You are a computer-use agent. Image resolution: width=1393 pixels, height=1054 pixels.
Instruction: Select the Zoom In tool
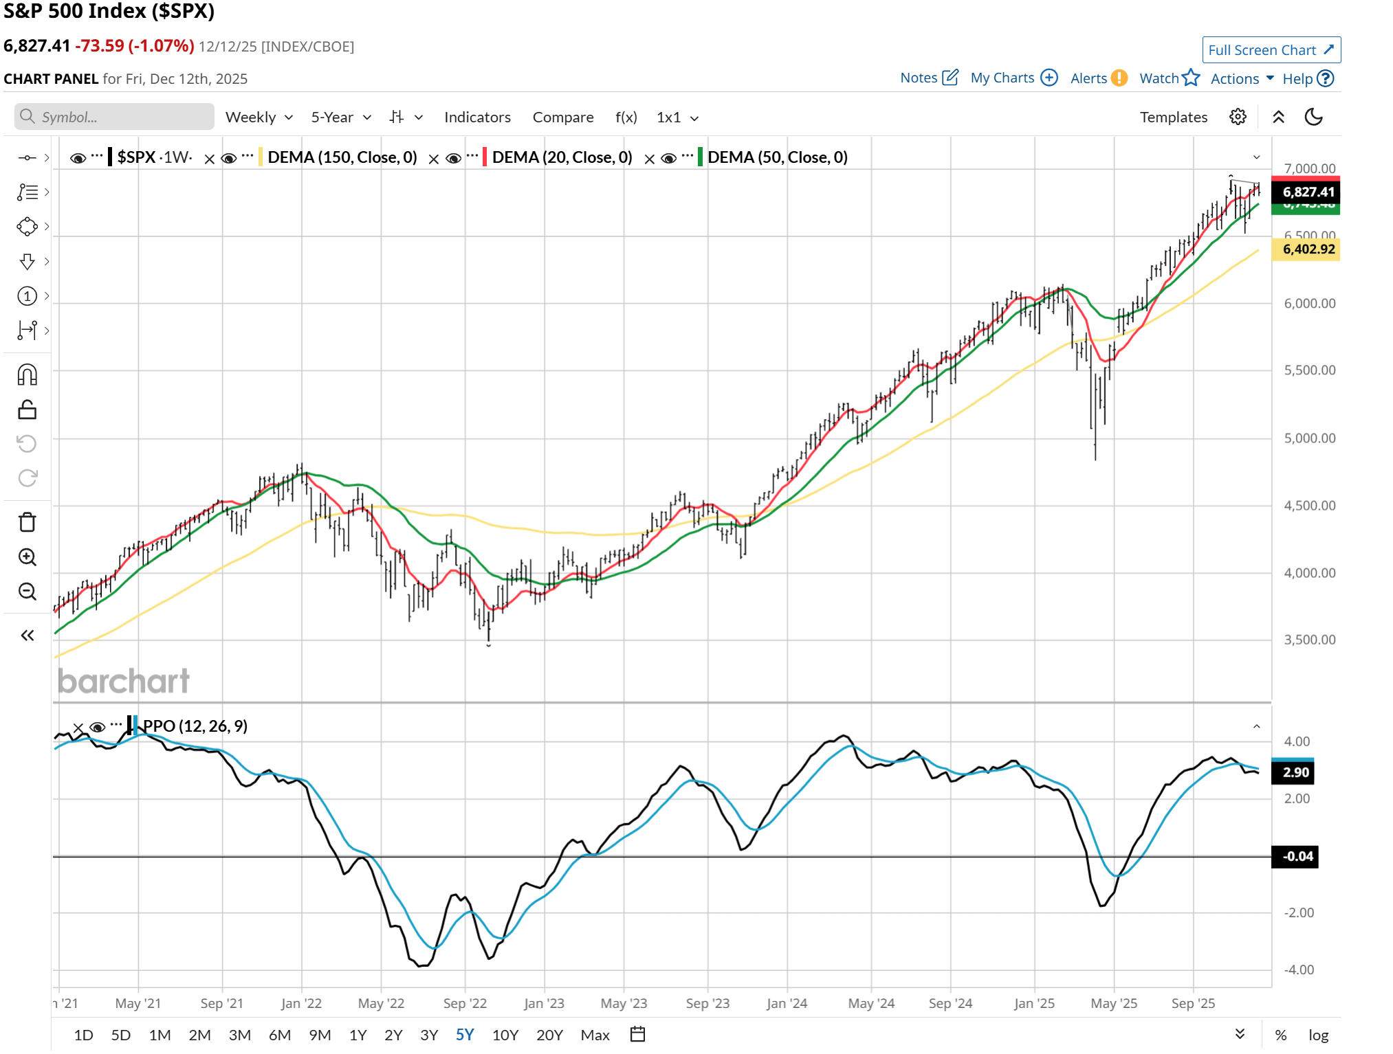[28, 557]
